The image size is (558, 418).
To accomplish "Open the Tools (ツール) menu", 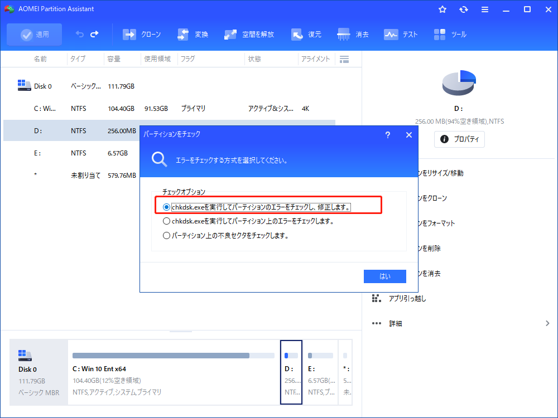I will coord(439,35).
